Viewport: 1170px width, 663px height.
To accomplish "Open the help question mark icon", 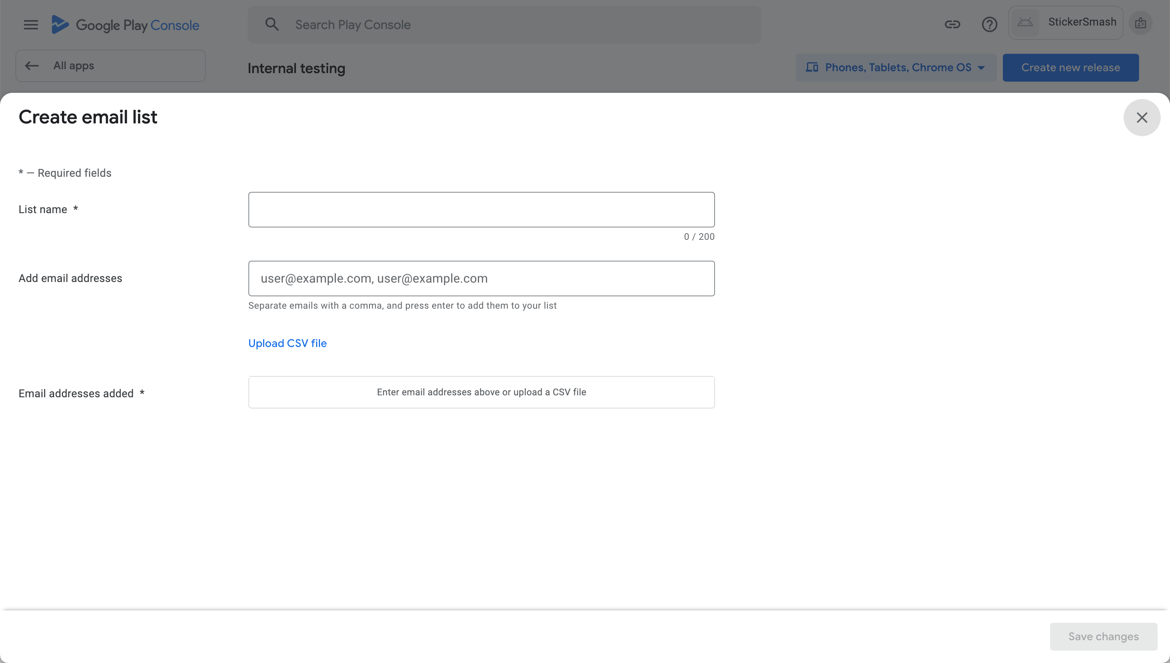I will 989,25.
